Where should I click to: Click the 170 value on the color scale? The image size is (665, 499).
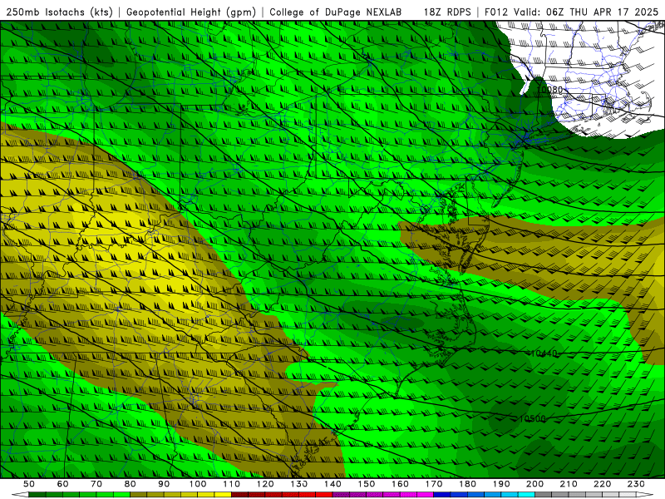click(434, 484)
